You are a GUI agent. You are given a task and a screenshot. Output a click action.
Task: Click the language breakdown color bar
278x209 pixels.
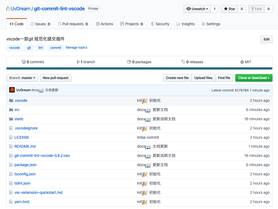pos(139,68)
